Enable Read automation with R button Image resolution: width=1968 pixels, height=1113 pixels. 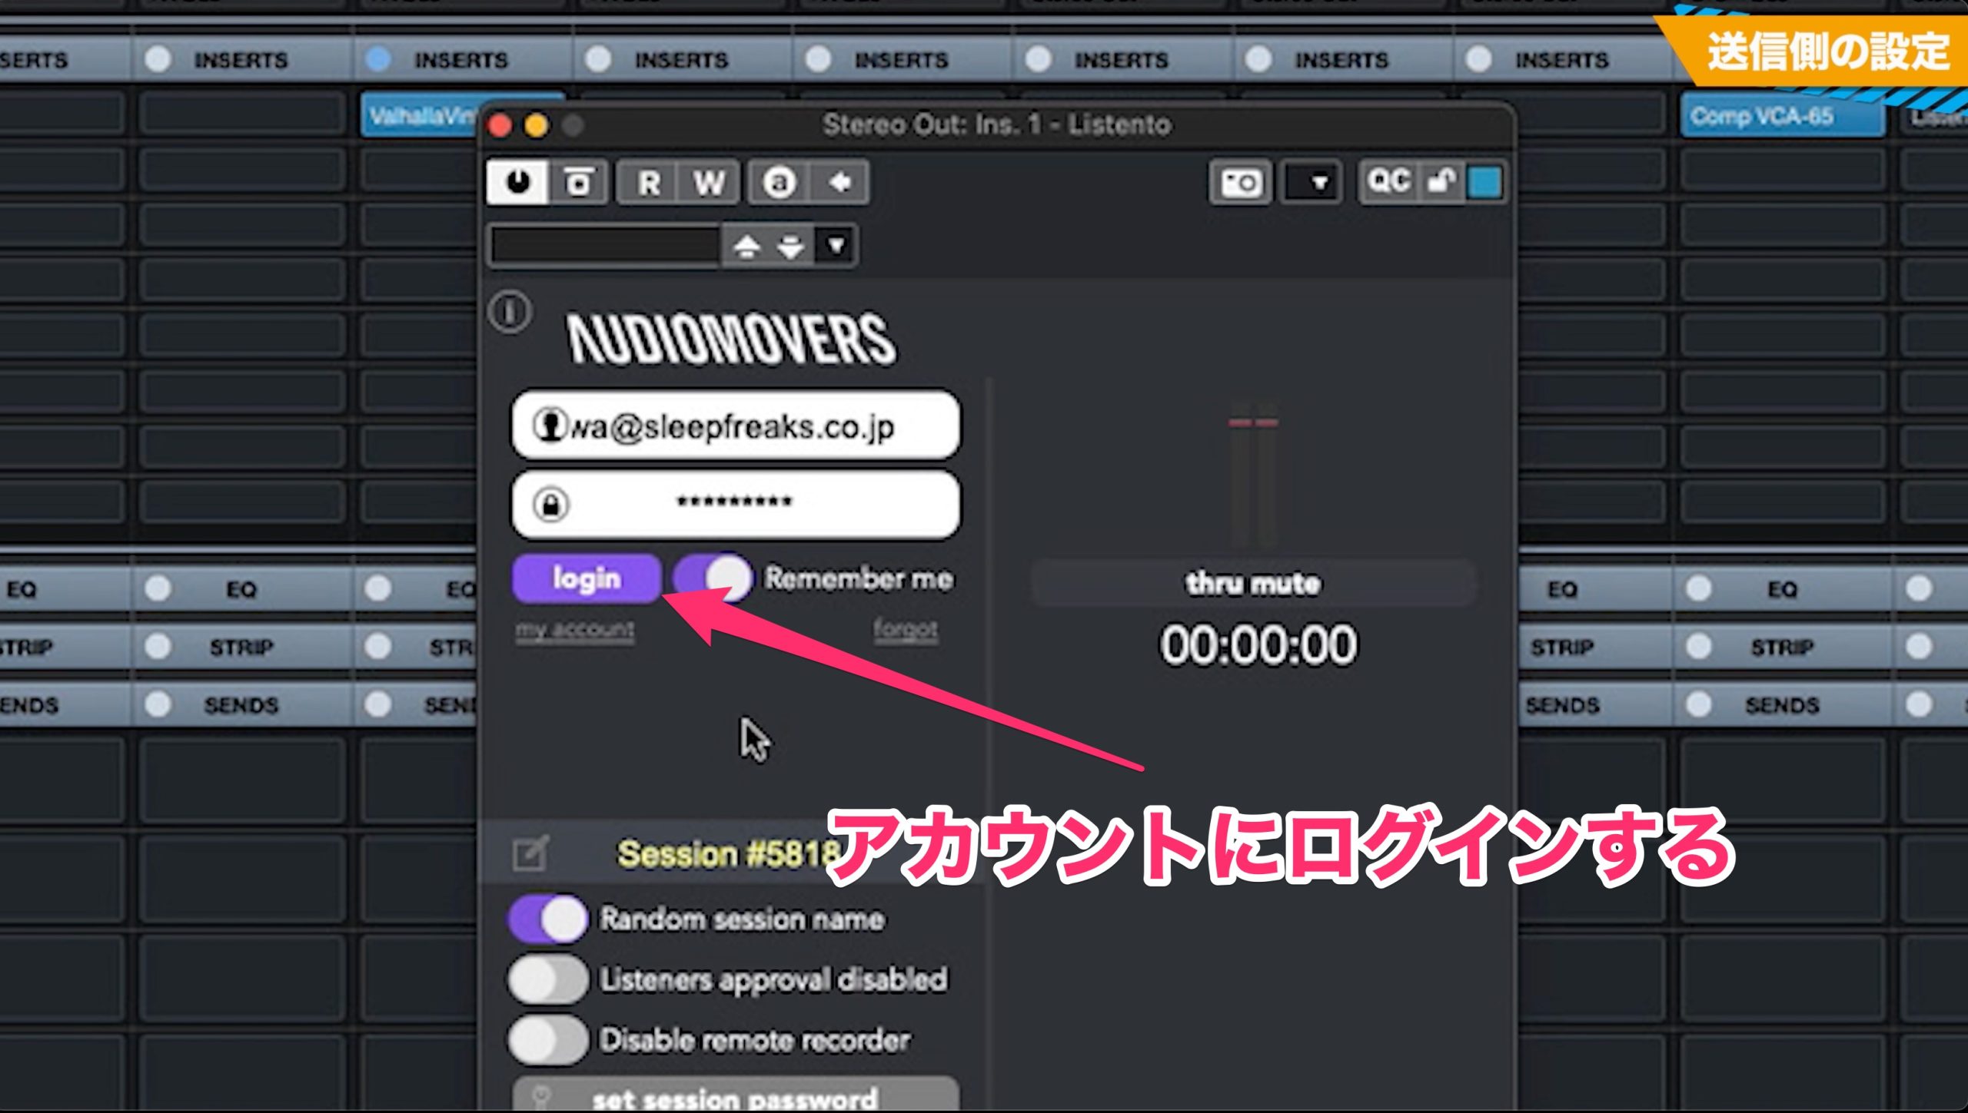click(x=648, y=183)
